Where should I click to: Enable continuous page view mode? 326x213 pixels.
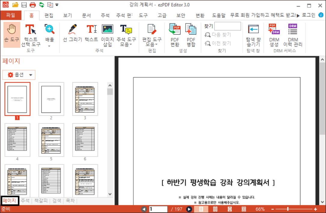tap(229, 209)
